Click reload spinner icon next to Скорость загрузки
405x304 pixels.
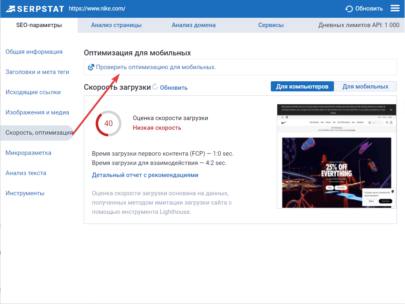point(155,87)
